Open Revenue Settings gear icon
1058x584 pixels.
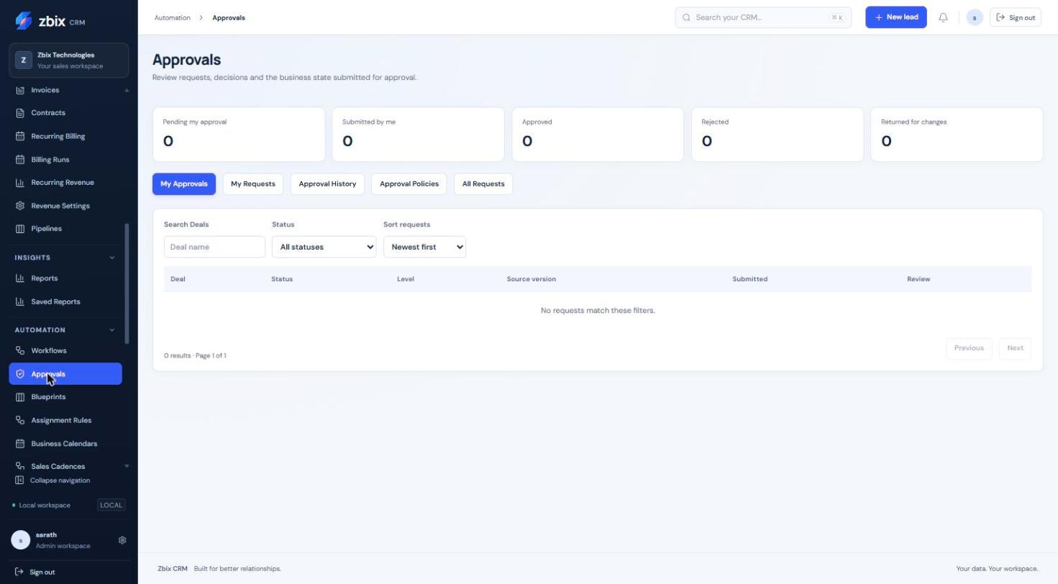pos(20,206)
